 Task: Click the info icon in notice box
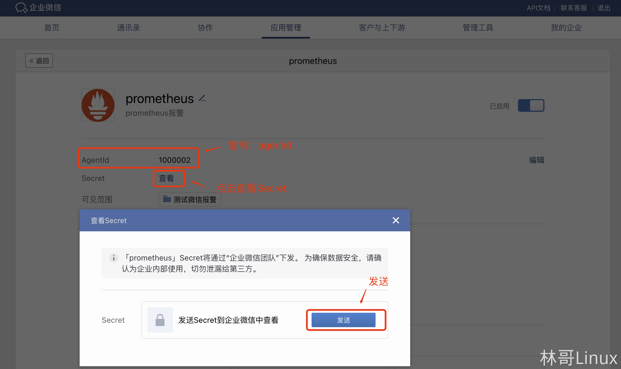tap(114, 258)
